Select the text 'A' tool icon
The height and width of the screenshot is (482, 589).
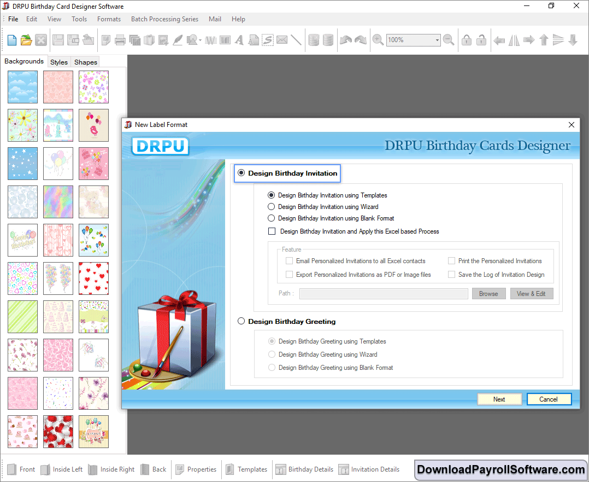coord(239,40)
